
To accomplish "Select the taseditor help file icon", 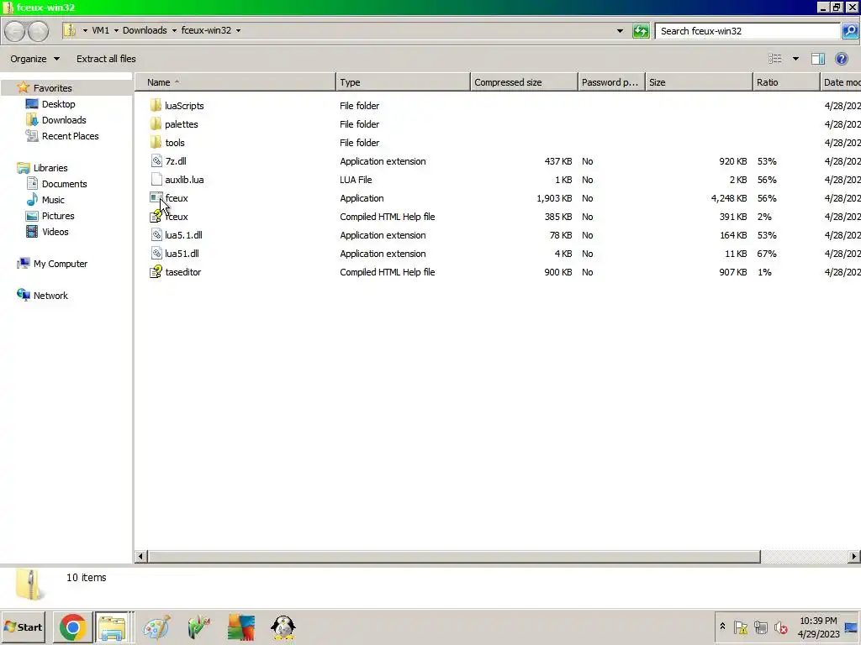I will click(156, 272).
